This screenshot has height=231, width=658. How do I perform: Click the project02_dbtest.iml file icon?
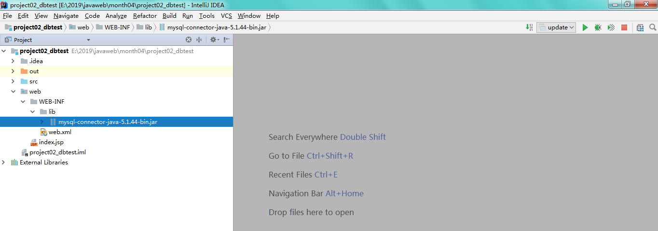[24, 152]
